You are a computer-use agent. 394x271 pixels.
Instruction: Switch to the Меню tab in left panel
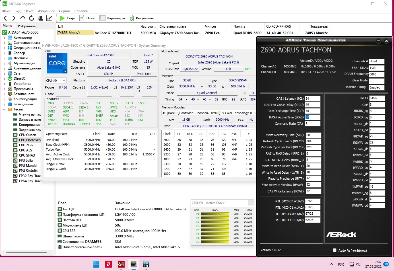[7, 26]
